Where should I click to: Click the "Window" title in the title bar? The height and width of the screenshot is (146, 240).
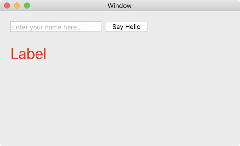coord(119,6)
